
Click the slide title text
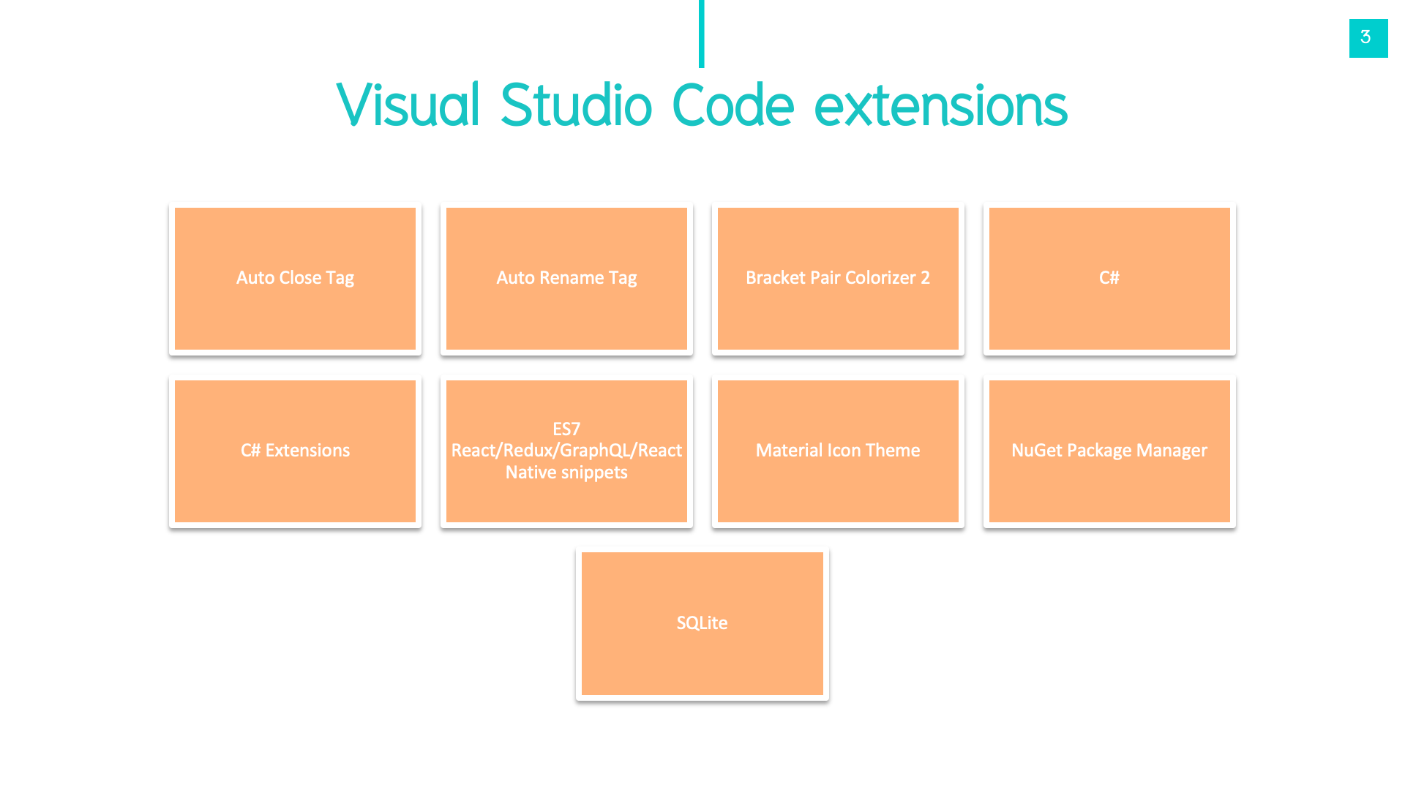(701, 105)
